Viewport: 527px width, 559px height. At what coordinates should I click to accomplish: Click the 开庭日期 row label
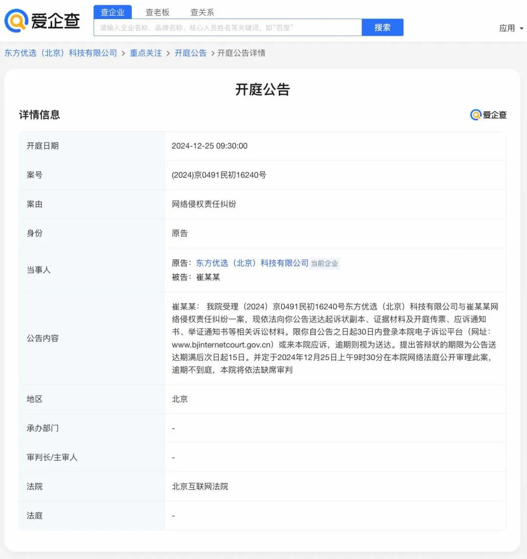coord(43,146)
